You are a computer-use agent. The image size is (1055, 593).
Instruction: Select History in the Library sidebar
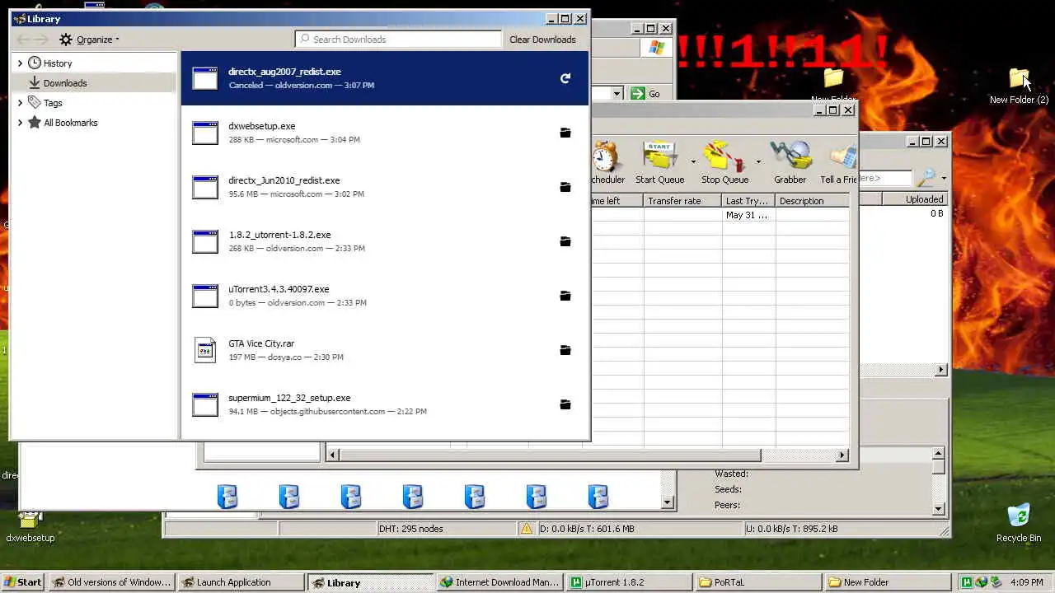(x=93, y=63)
